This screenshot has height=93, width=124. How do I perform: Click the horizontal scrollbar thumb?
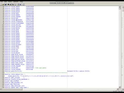click(12, 89)
